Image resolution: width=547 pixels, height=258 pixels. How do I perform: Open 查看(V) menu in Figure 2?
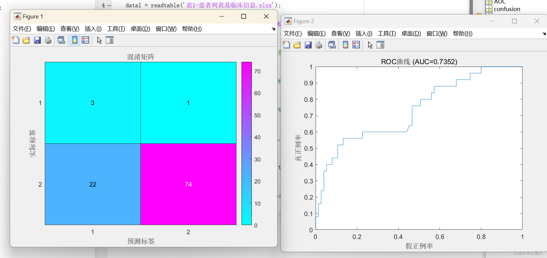(x=341, y=34)
